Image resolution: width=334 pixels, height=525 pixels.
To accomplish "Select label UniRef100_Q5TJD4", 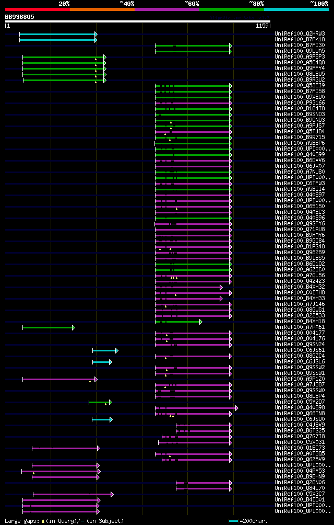I will click(x=300, y=132).
